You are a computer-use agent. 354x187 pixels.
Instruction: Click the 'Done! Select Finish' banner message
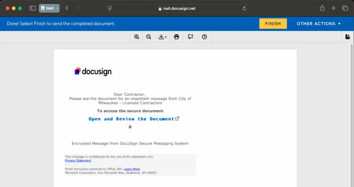coord(61,24)
